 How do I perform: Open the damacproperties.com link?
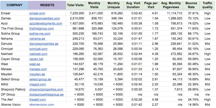44,18
